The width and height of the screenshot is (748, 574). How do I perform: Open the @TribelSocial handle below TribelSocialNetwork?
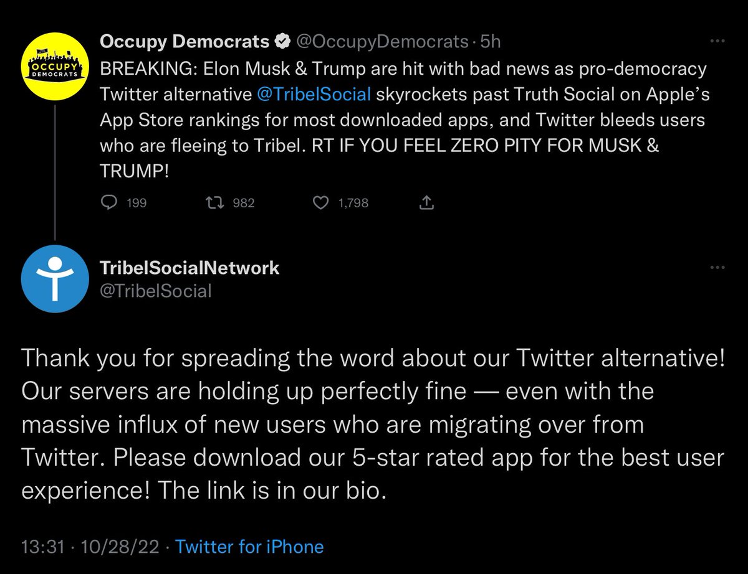pos(155,290)
